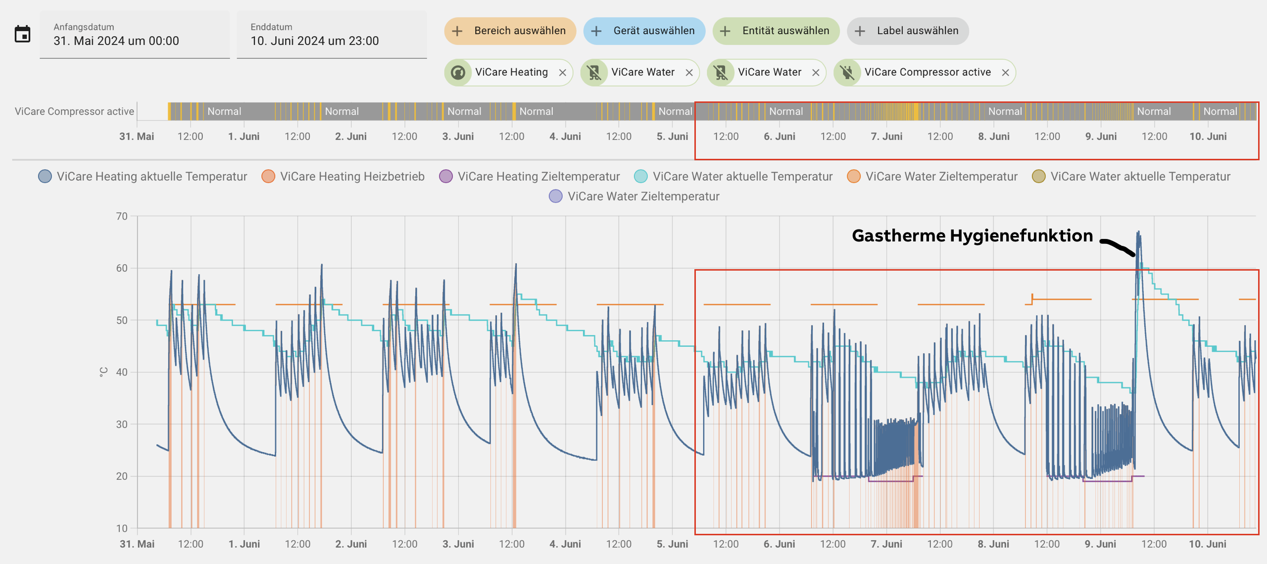Image resolution: width=1267 pixels, height=564 pixels.
Task: Click the plus icon in Gerät auswählen
Action: tap(596, 31)
